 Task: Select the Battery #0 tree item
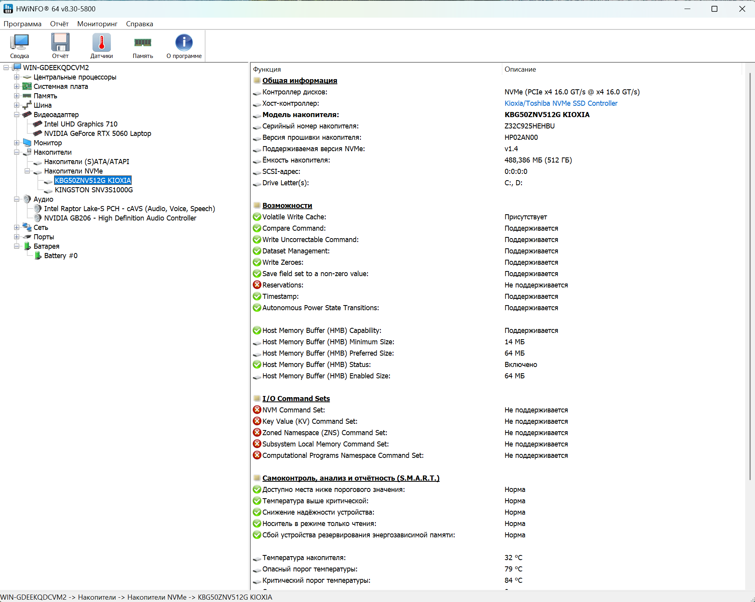pyautogui.click(x=60, y=256)
